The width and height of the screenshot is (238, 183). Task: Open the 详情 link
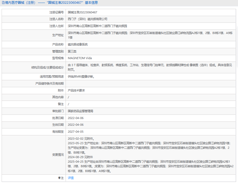[71, 178]
